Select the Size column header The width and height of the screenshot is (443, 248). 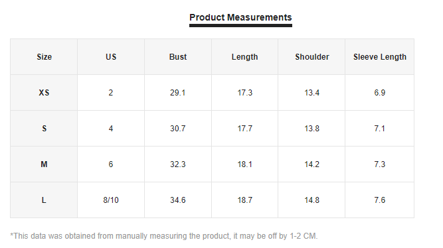pyautogui.click(x=44, y=57)
